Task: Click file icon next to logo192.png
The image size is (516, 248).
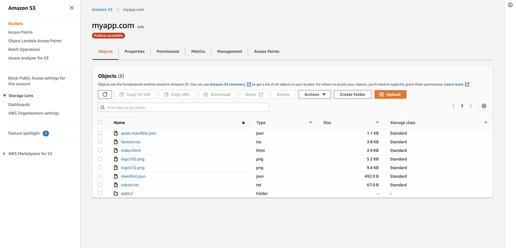Action: (115, 159)
